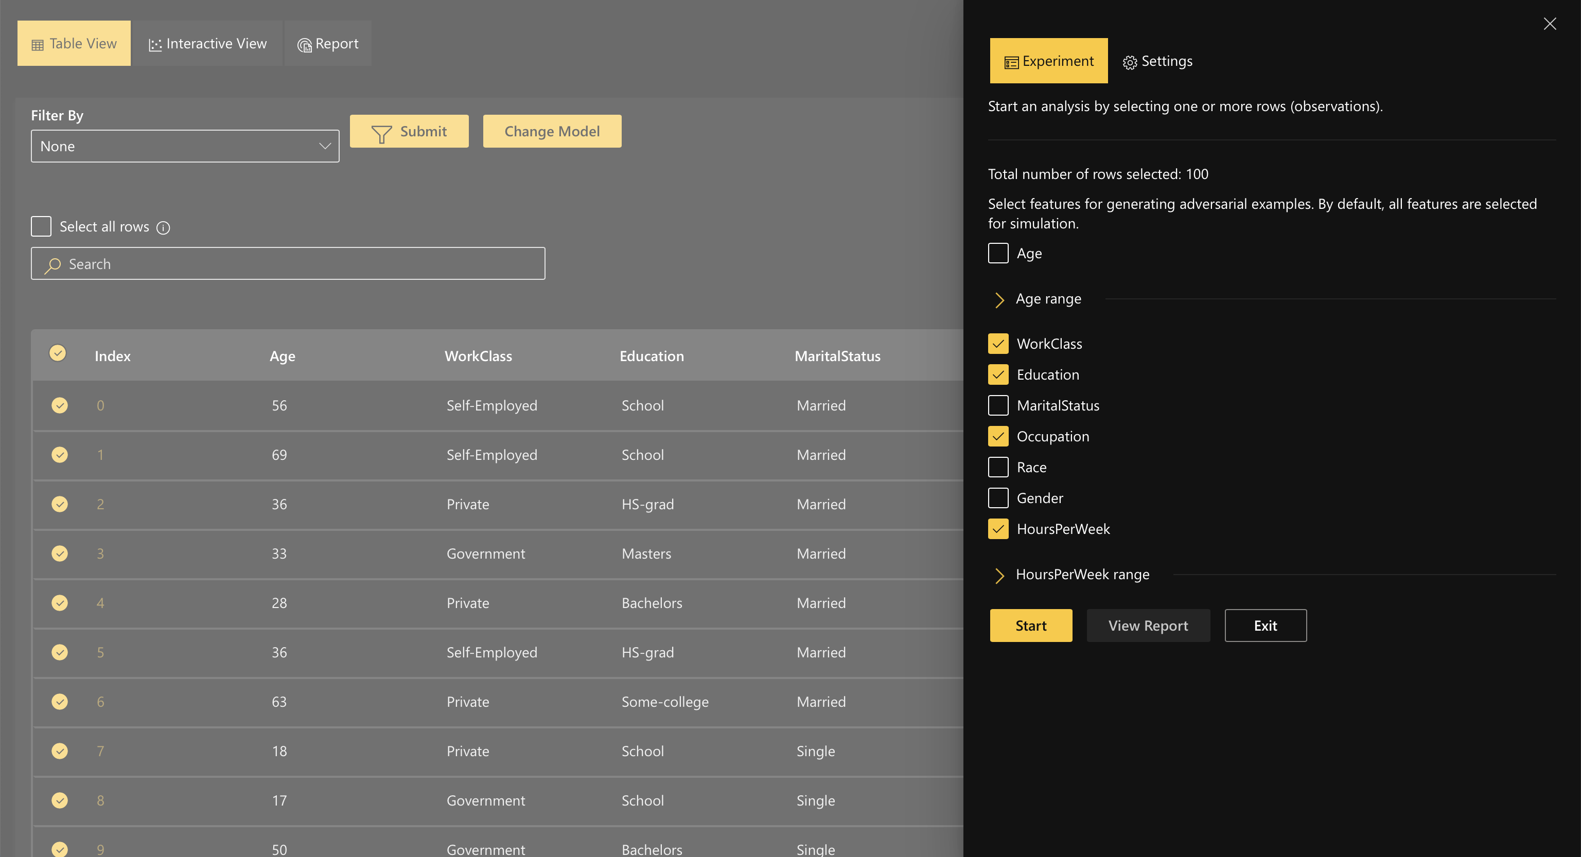1581x857 pixels.
Task: Open the Filter By dropdown
Action: 185,146
